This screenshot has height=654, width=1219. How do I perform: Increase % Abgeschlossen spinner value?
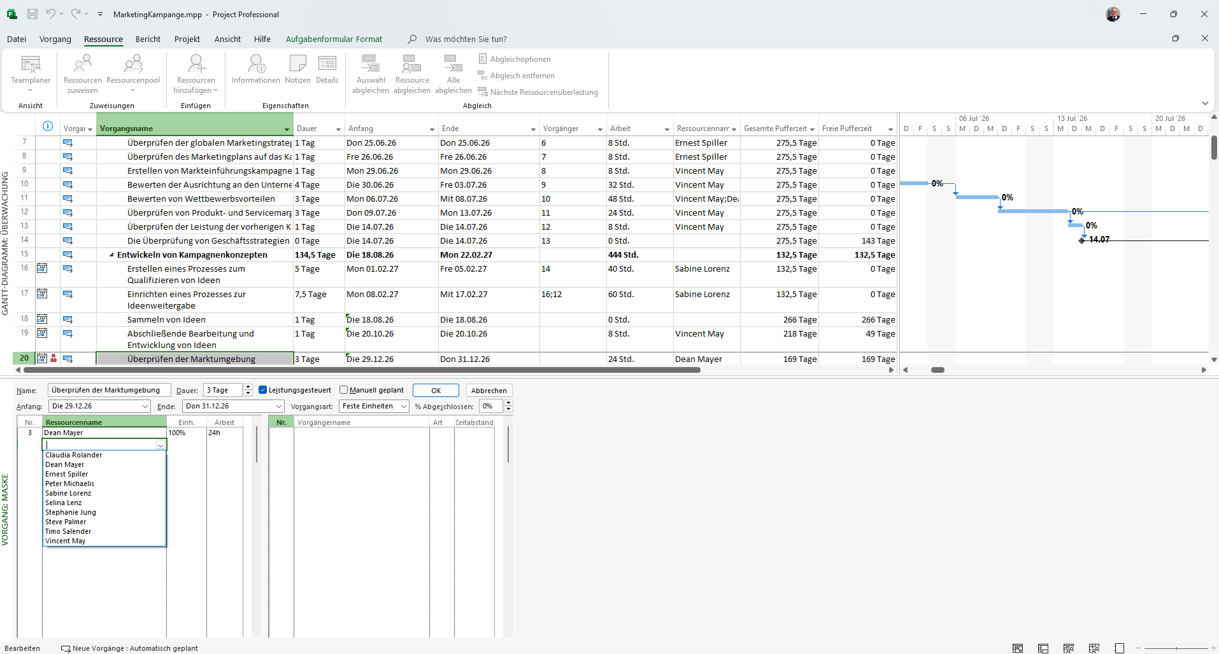(508, 403)
